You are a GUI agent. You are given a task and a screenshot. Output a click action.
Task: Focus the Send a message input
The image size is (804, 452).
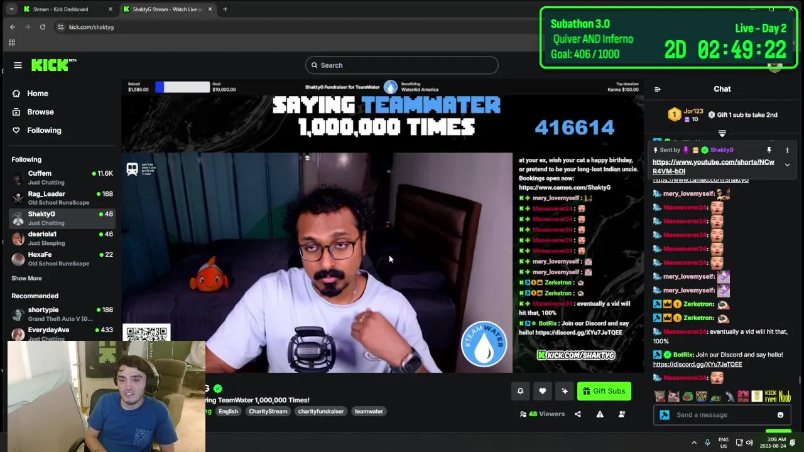[x=722, y=415]
